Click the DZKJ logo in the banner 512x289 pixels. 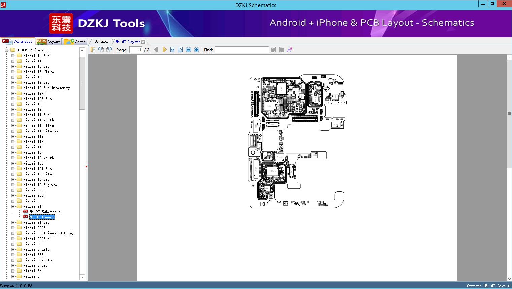[61, 23]
